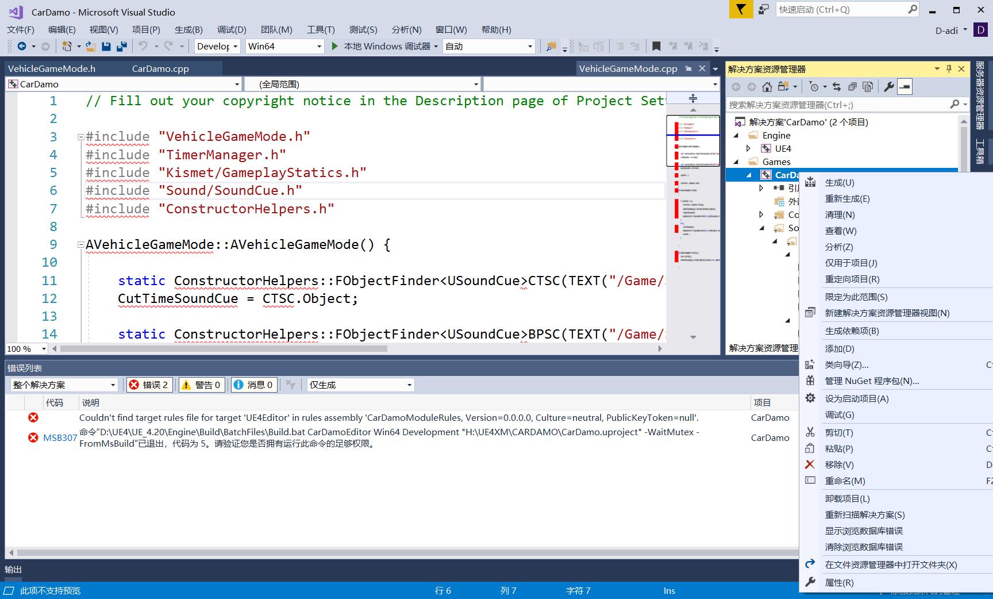
Task: Click the open file folder icon
Action: pos(91,46)
